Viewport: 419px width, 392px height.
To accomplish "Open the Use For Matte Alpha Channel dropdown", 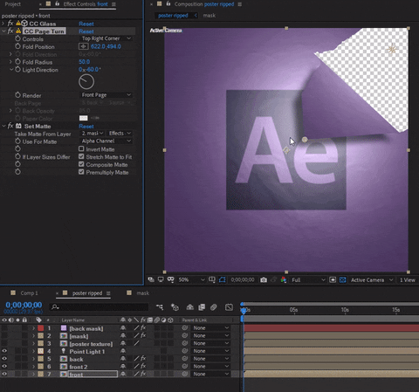I will pyautogui.click(x=106, y=141).
